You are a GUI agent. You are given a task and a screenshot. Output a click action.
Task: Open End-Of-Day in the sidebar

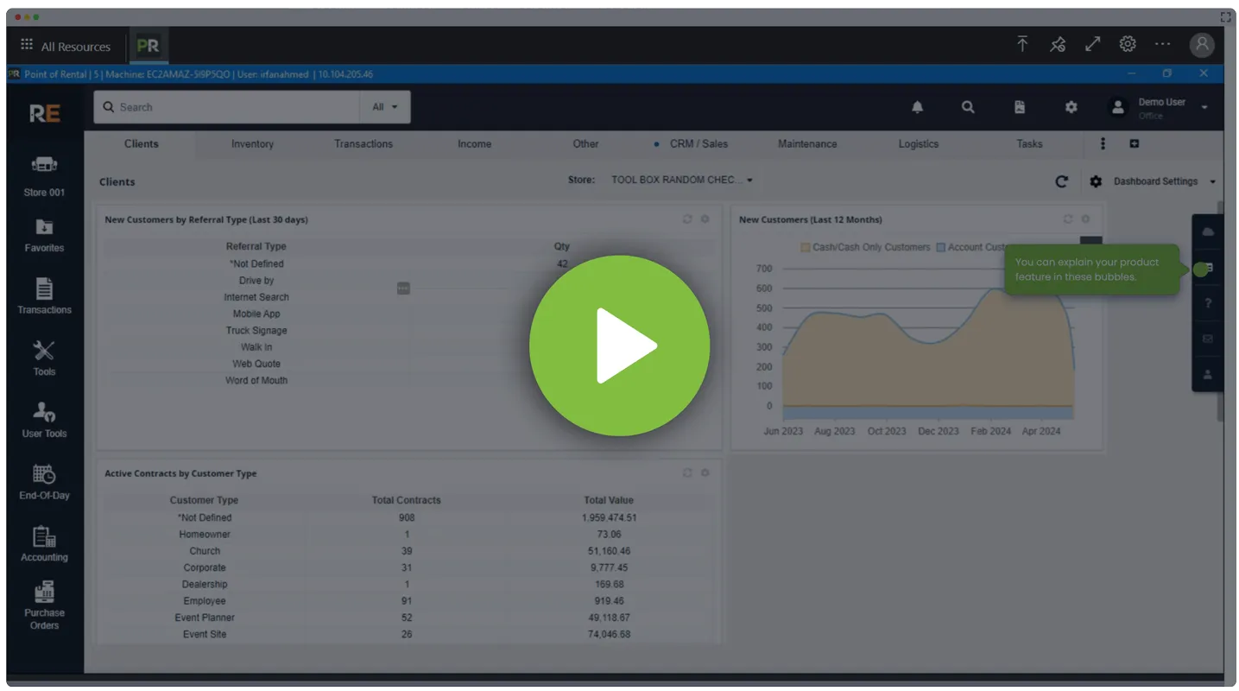point(44,483)
